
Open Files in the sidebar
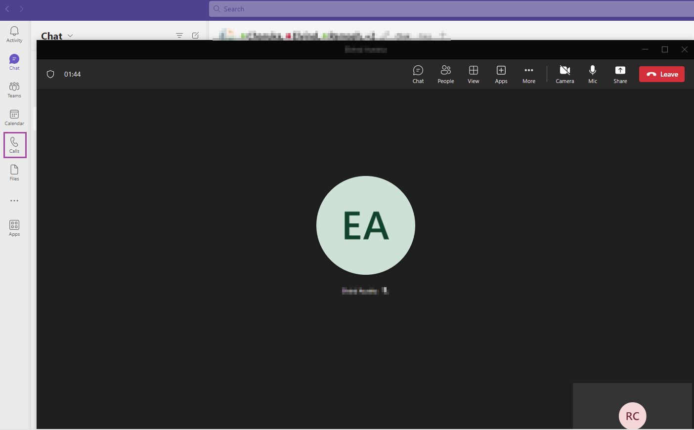tap(14, 173)
